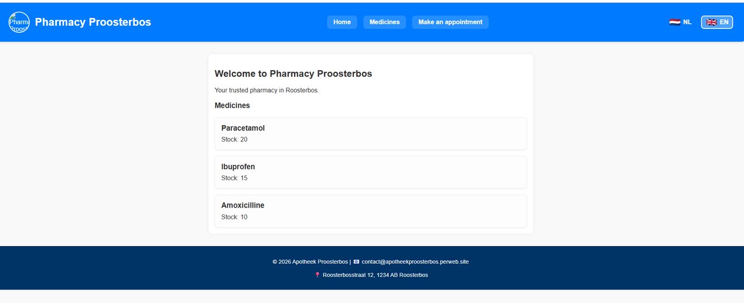Image resolution: width=744 pixels, height=303 pixels.
Task: Select the Paracetamol medicine card
Action: 371,133
